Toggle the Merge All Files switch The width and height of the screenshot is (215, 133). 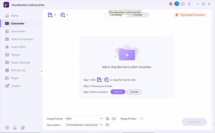point(141,119)
